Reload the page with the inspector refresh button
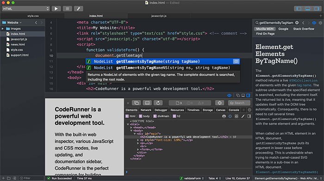This screenshot has width=324, height=181. coord(158,103)
